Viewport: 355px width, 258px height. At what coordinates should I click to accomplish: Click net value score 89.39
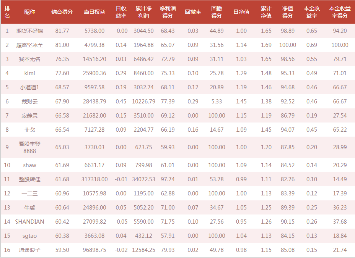(288, 208)
